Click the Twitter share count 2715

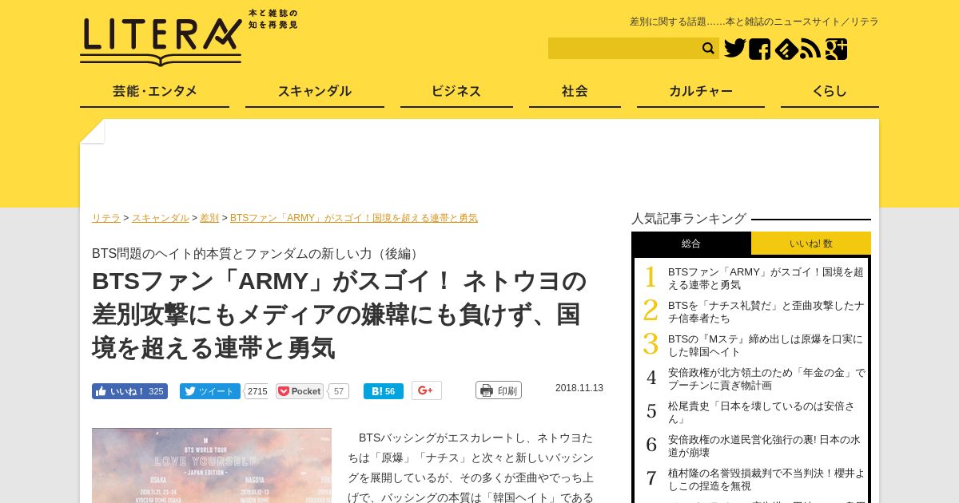click(x=257, y=391)
